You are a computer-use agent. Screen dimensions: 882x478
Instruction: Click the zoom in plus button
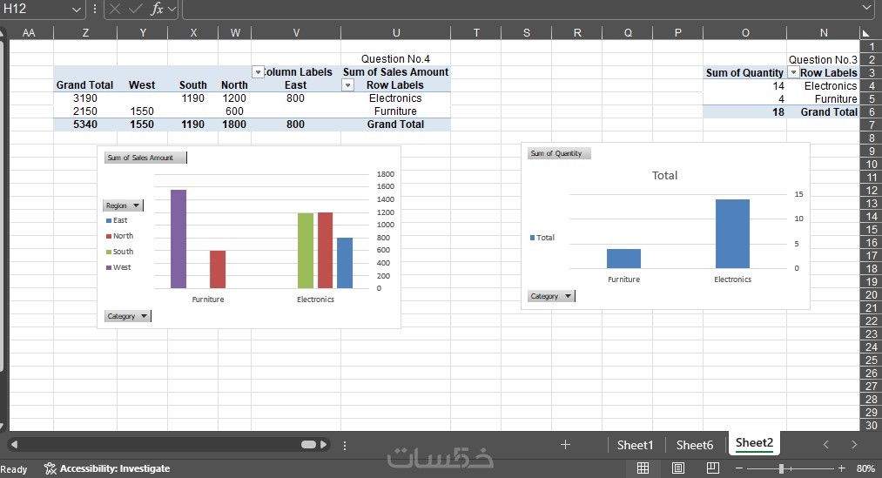(x=841, y=468)
